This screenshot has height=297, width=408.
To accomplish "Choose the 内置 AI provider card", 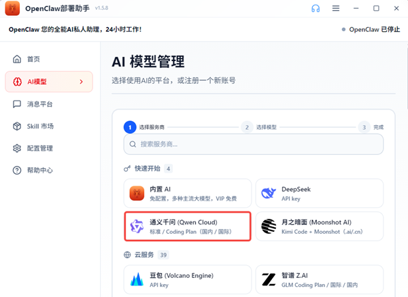I will (188, 193).
